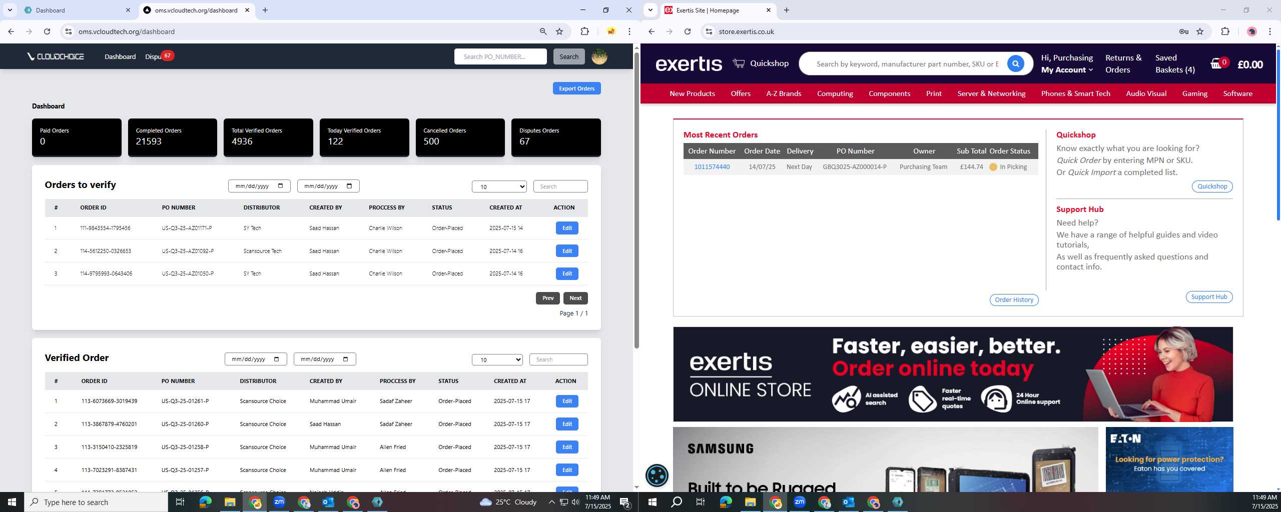
Task: Click Task View icon on left taskbar
Action: point(180,502)
